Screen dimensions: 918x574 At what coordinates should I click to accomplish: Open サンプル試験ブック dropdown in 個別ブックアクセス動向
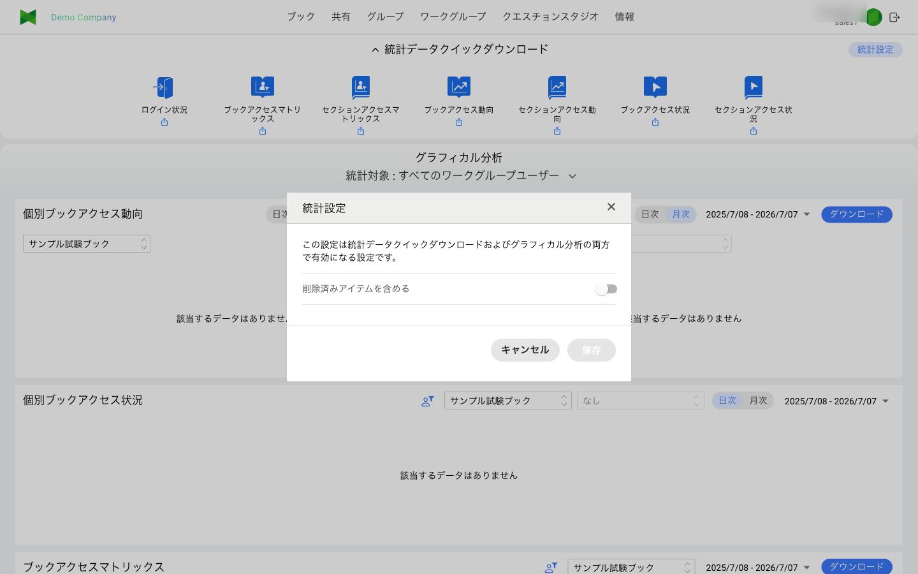[x=87, y=244]
